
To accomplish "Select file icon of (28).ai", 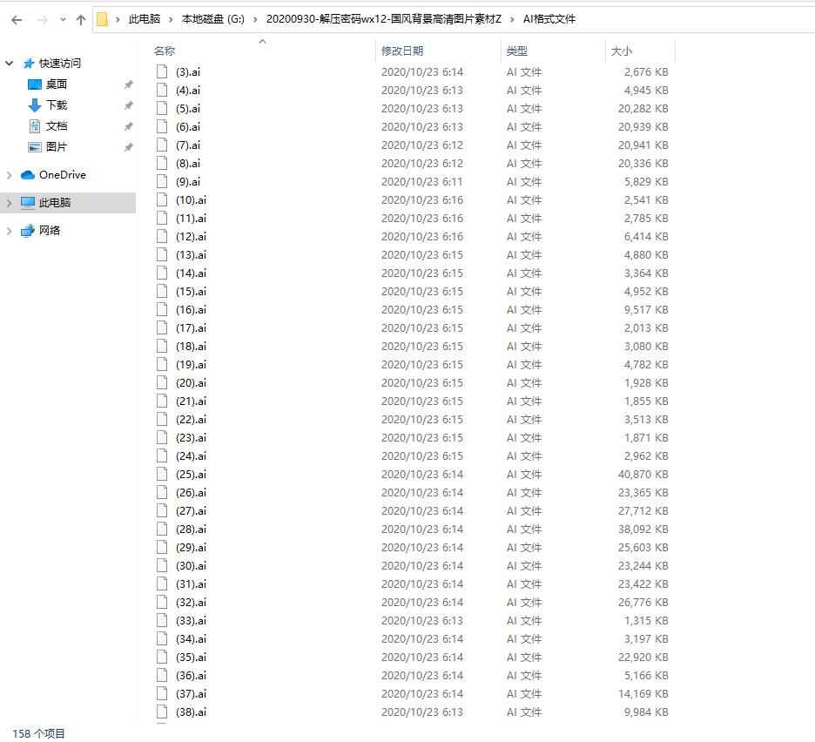I will [x=162, y=529].
